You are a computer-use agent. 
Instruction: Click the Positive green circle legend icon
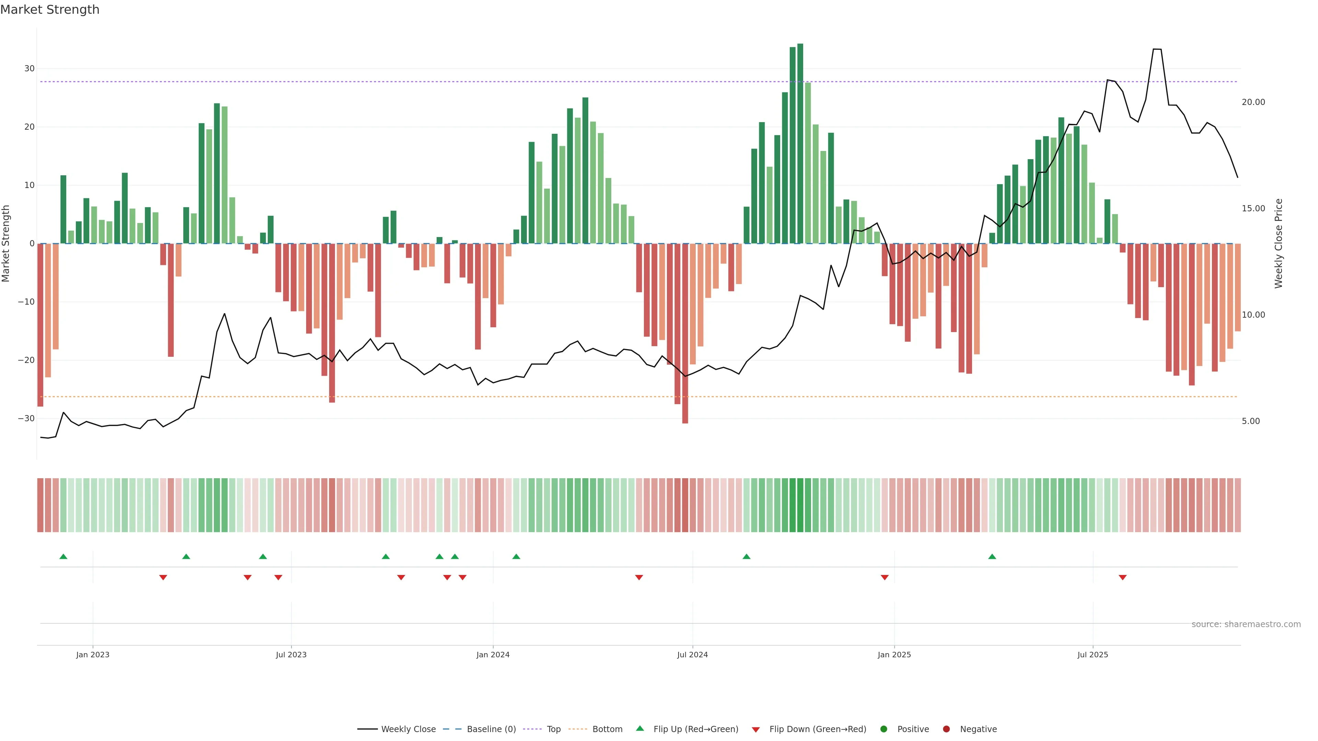pos(883,729)
